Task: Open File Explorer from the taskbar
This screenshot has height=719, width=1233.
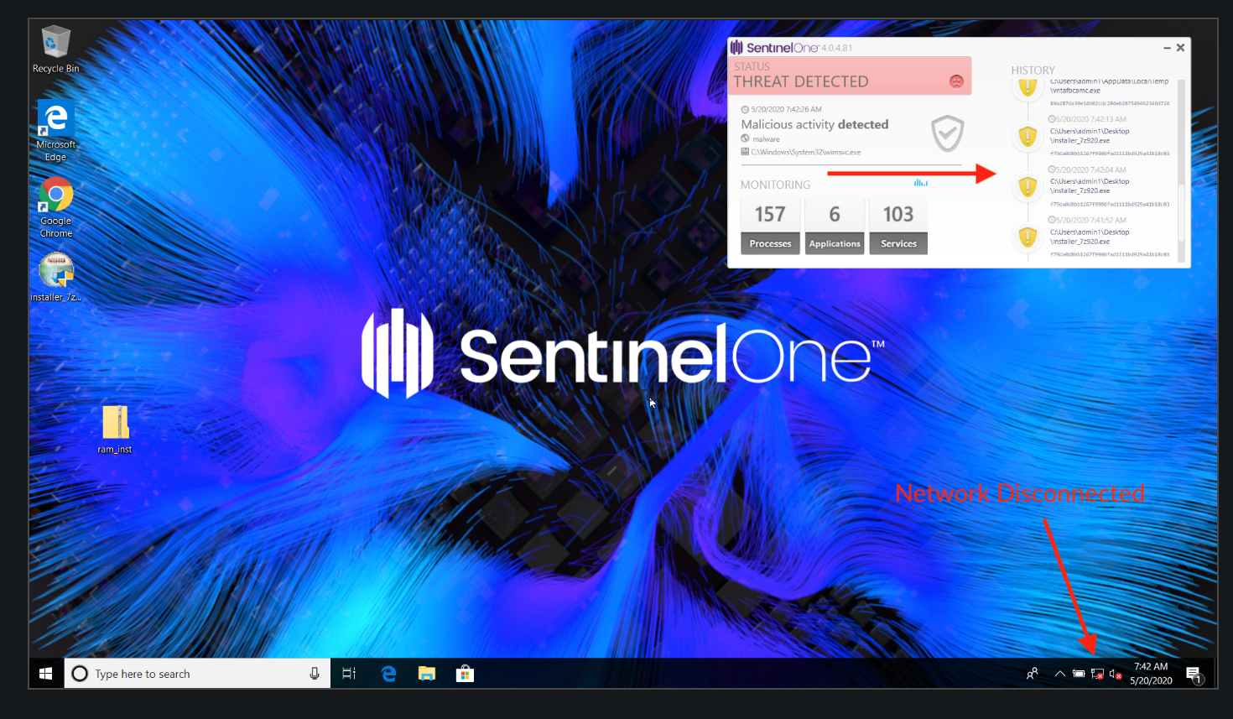Action: point(427,674)
